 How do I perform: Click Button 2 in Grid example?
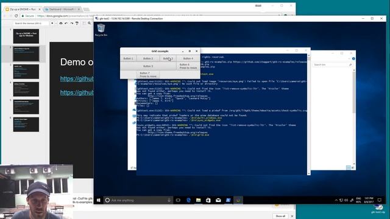148,58
